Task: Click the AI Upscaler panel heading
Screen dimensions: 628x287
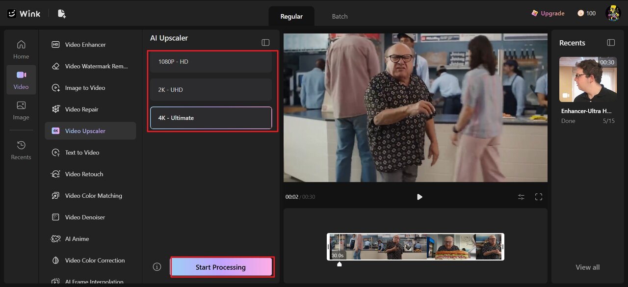Action: coord(169,38)
